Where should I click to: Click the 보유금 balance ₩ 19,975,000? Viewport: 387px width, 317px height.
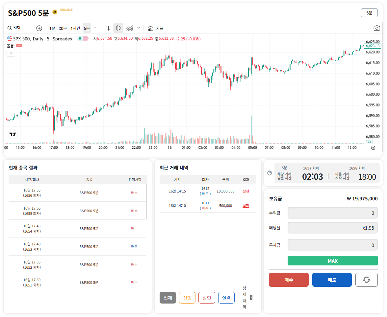click(362, 199)
